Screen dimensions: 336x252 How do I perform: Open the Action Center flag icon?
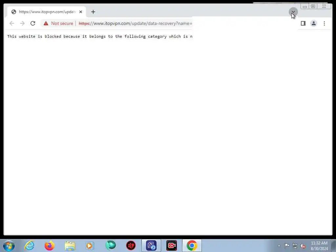(x=287, y=245)
